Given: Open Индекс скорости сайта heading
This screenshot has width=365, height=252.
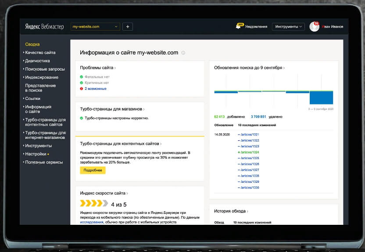Looking at the screenshot, I should [104, 193].
